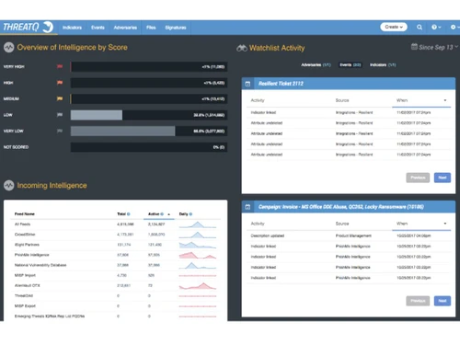Click the PhishMe Intelligence feed name
460x345 pixels.
[32, 255]
